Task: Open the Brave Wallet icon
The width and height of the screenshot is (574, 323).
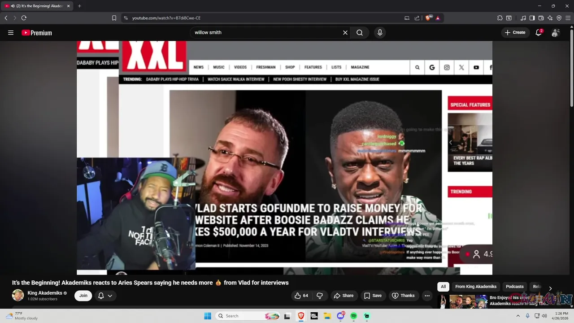Action: point(541,18)
